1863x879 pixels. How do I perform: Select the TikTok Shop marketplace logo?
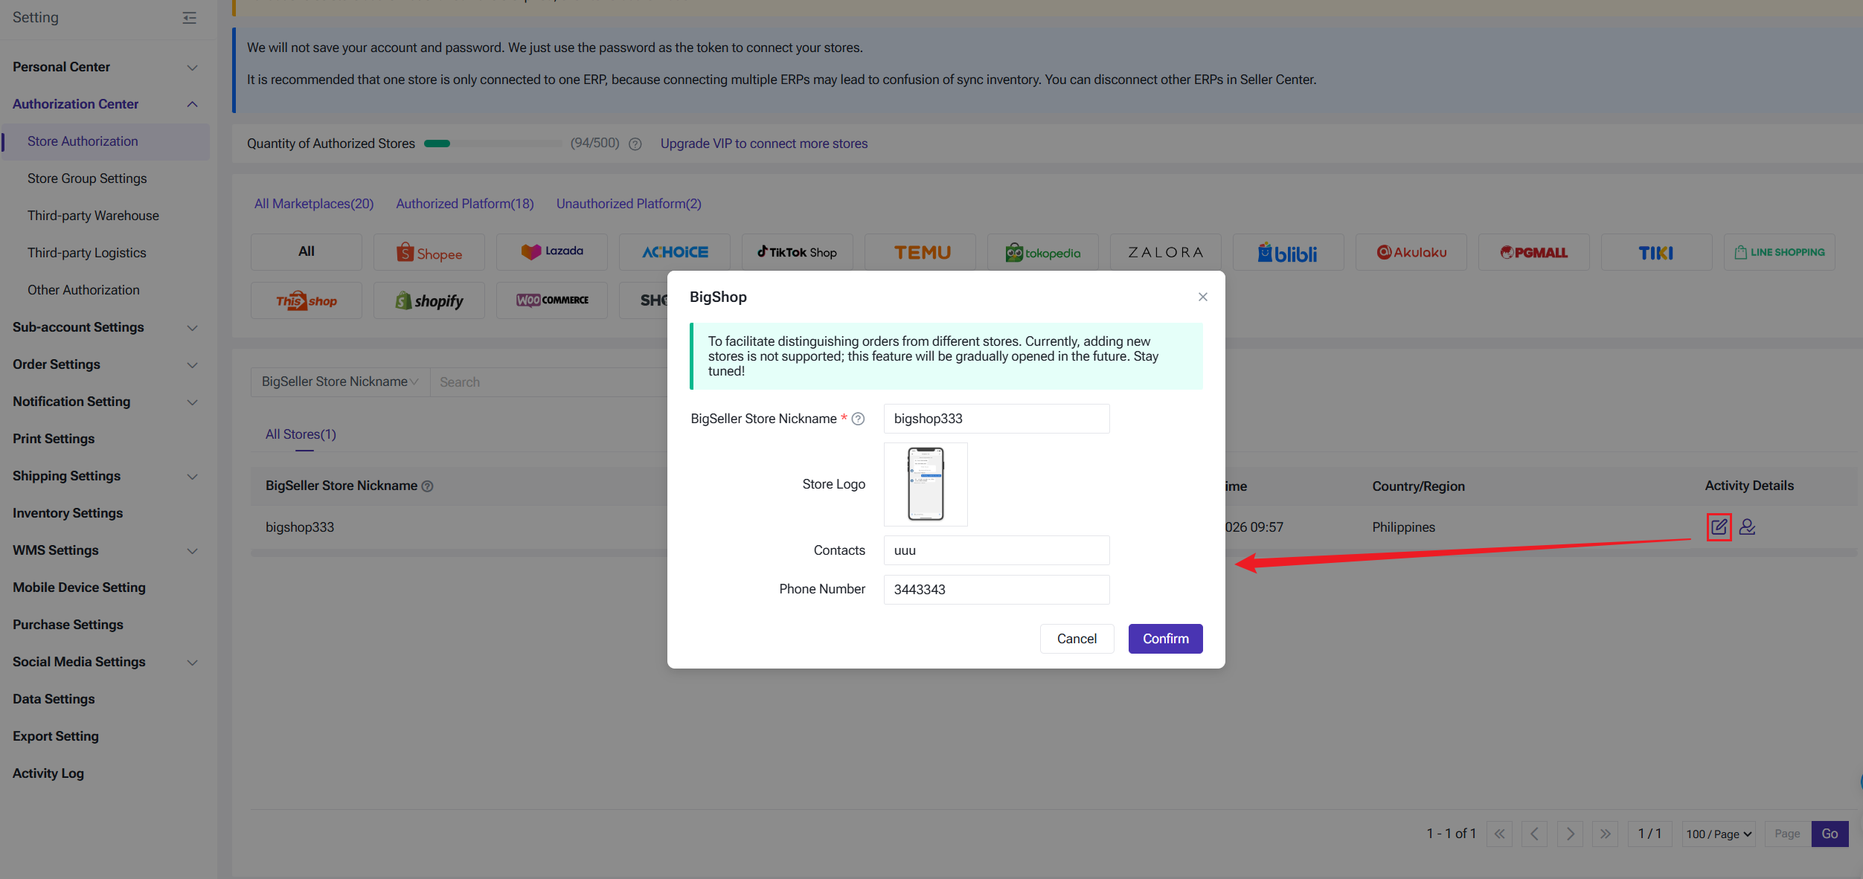797,253
